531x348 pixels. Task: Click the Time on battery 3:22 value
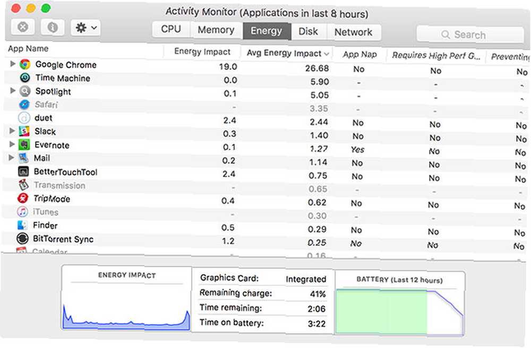tap(316, 324)
